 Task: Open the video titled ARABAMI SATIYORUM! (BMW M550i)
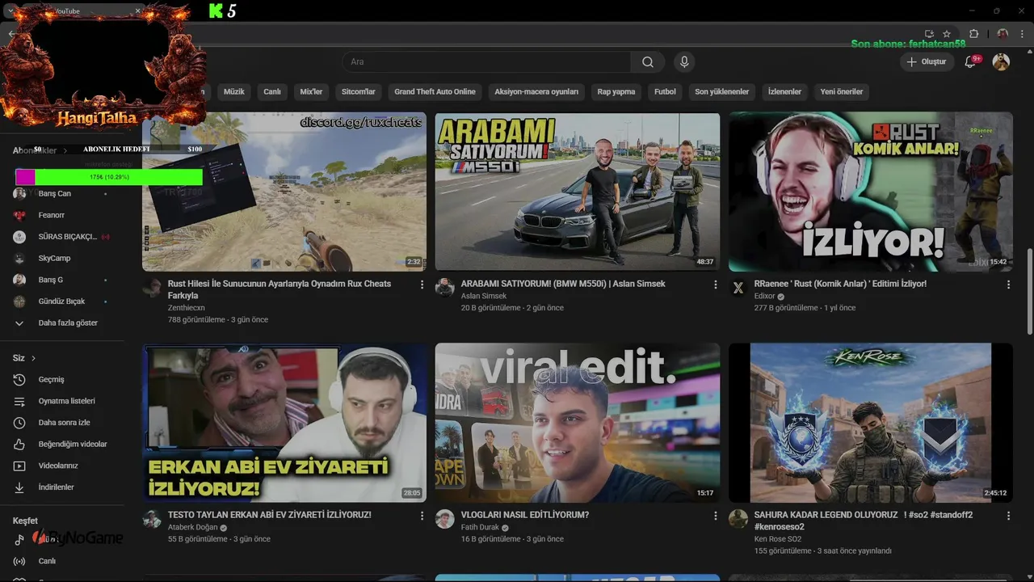pyautogui.click(x=563, y=284)
